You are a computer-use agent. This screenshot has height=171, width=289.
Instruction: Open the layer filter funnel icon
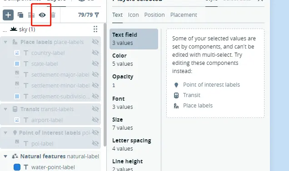(x=97, y=15)
